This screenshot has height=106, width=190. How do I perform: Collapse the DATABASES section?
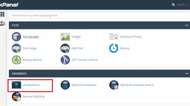pos(187,73)
